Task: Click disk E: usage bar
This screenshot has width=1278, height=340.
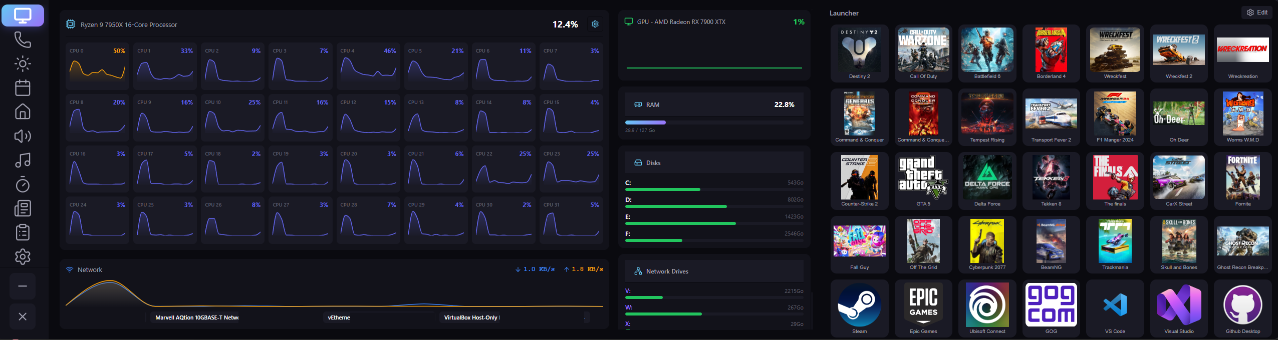Action: (714, 223)
